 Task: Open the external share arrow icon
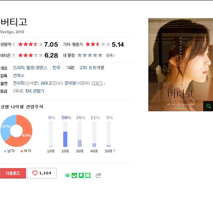(98, 175)
